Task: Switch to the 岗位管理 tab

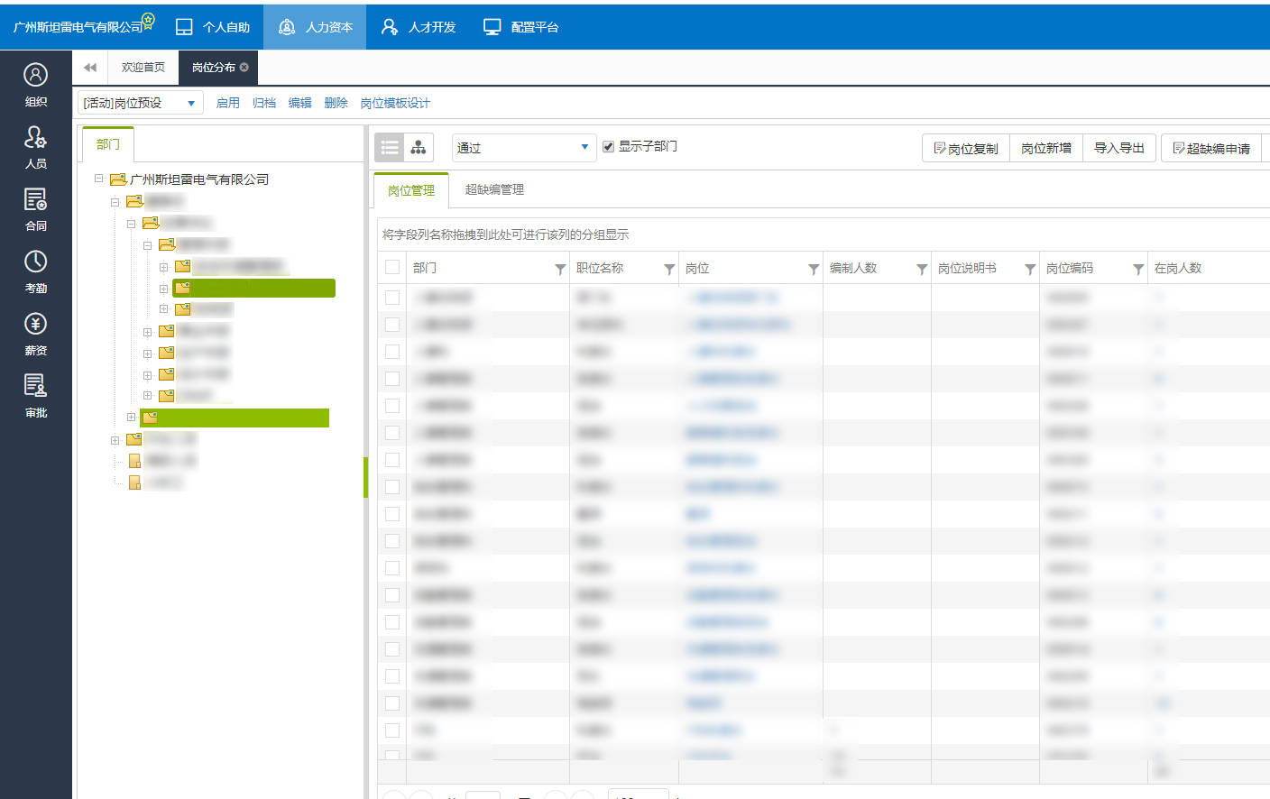Action: pos(411,190)
